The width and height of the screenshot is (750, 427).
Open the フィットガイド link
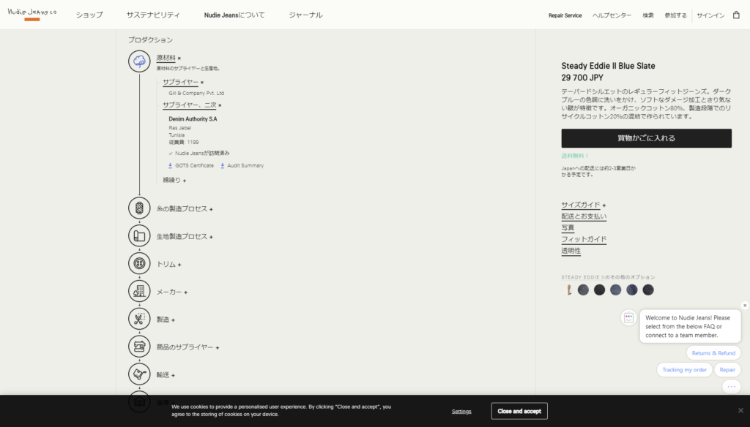tap(584, 239)
